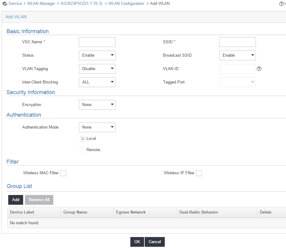
Task: Click the Add button in Group List
Action: [16, 200]
